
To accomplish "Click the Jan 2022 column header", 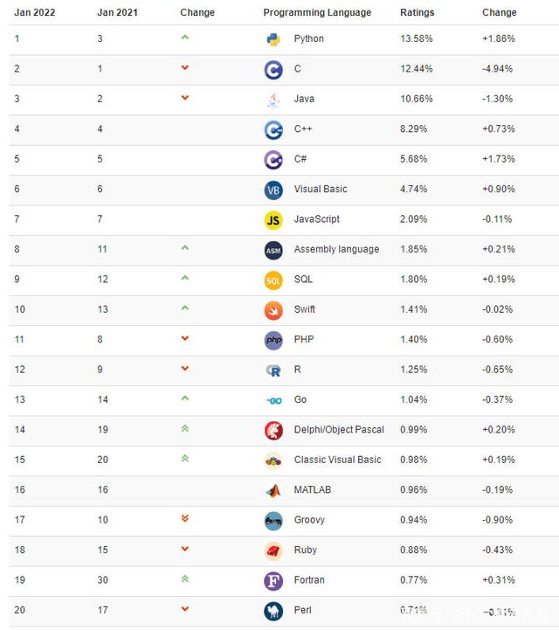I will (34, 13).
